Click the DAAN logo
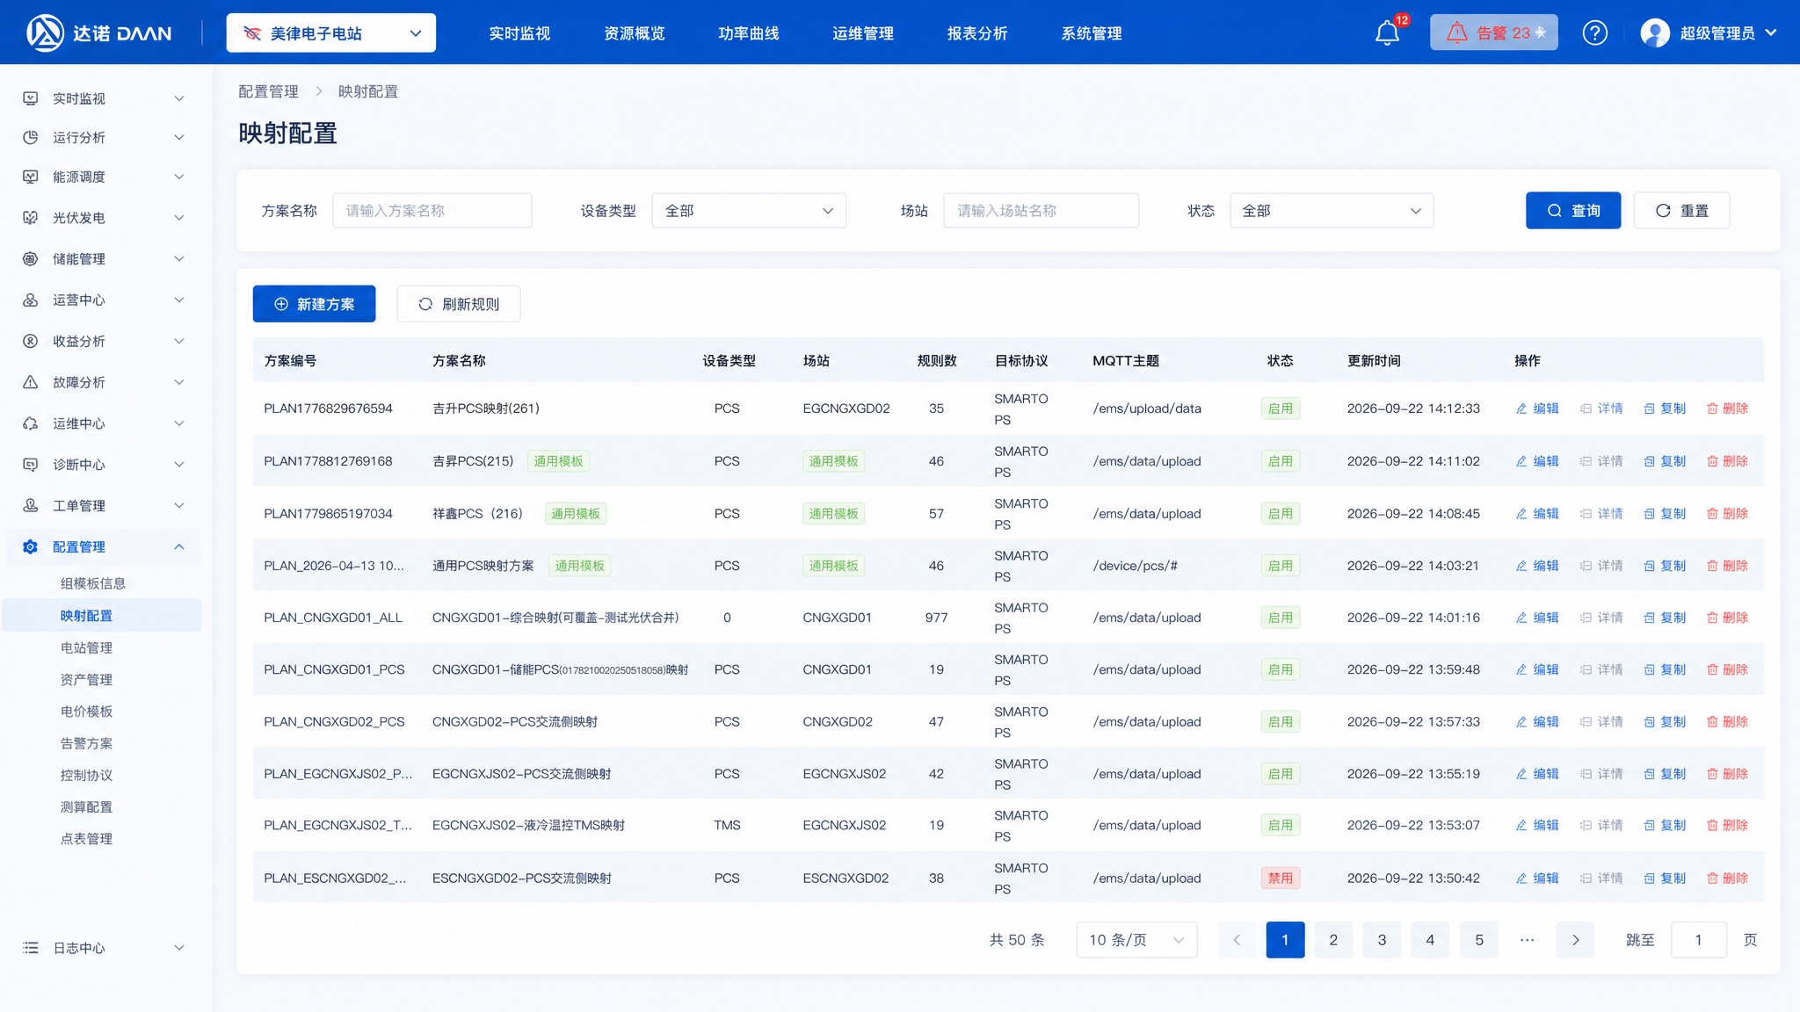 pos(98,33)
